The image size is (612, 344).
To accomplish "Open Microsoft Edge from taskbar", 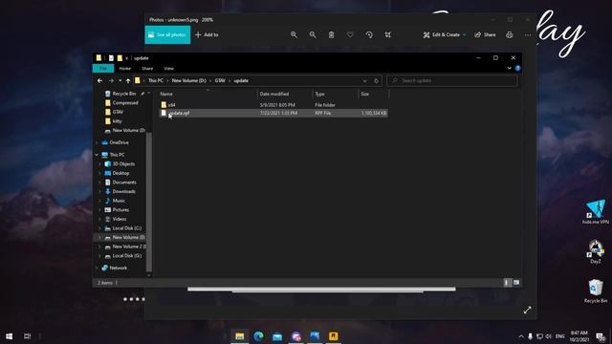I will tap(258, 336).
